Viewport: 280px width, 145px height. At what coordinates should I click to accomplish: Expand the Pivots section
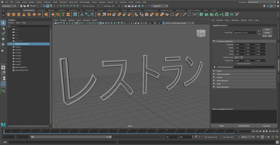click(x=219, y=71)
